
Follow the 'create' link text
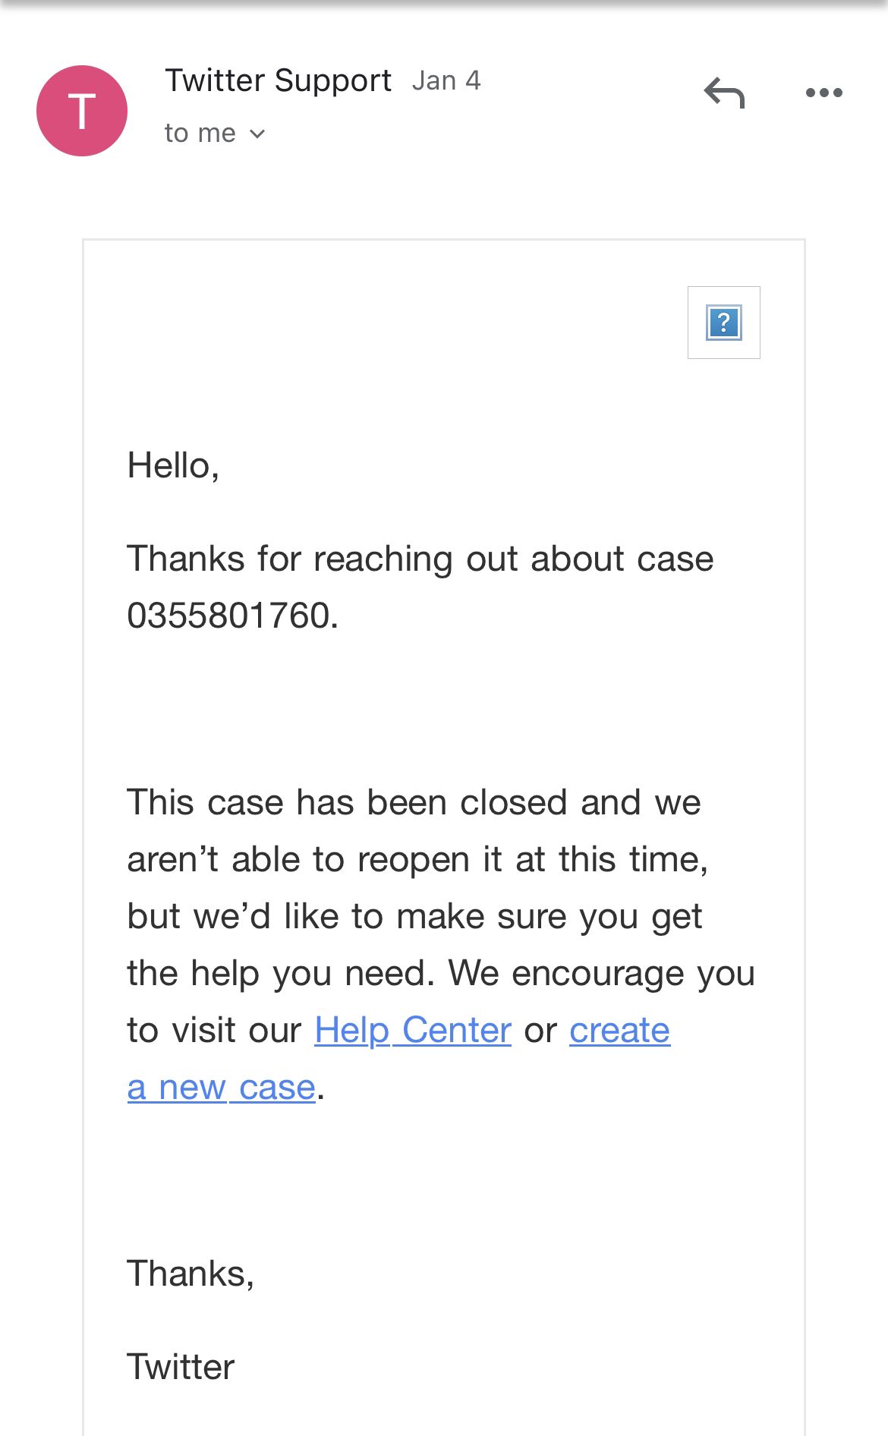pyautogui.click(x=619, y=1031)
